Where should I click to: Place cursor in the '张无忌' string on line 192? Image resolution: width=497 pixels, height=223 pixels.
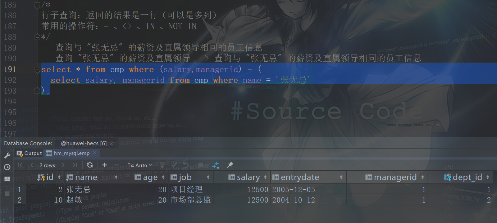point(294,80)
